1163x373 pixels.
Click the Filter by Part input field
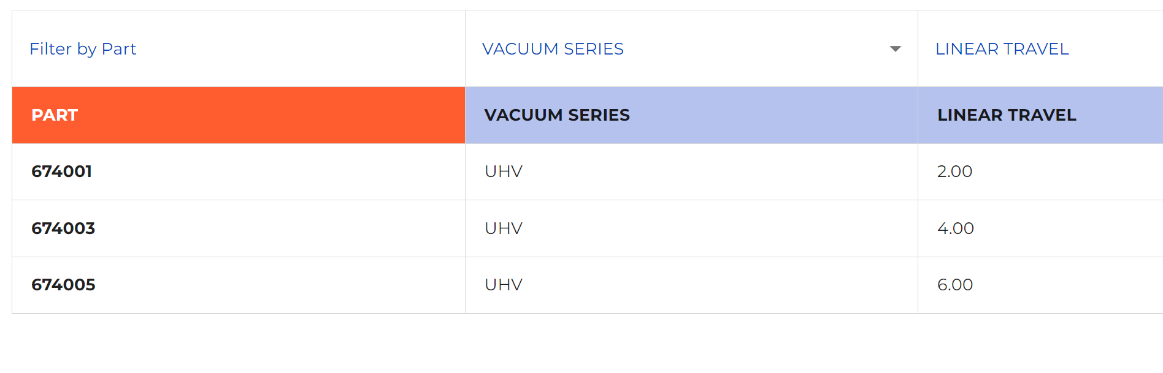coord(238,49)
